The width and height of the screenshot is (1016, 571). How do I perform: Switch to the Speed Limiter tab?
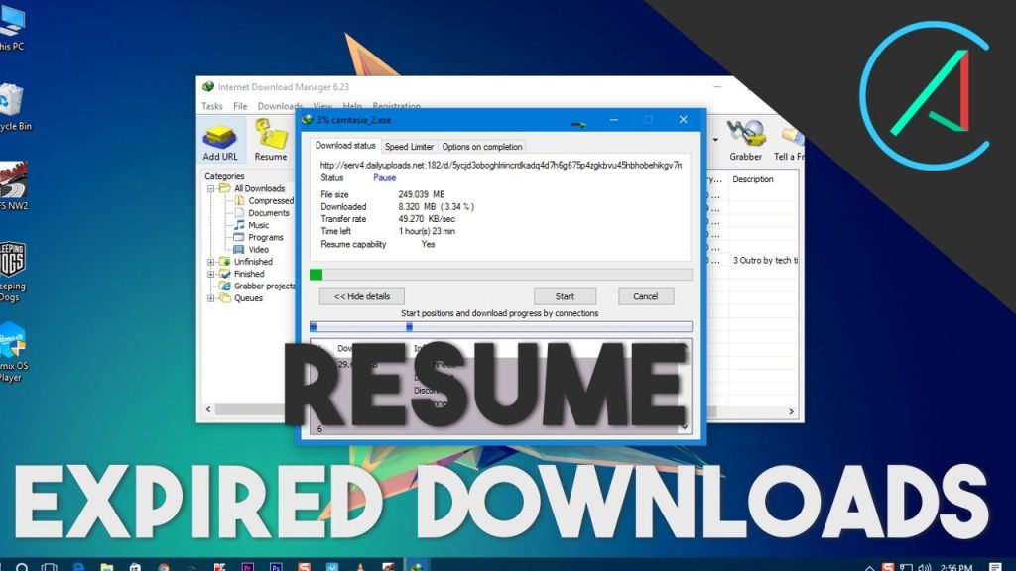(x=409, y=146)
